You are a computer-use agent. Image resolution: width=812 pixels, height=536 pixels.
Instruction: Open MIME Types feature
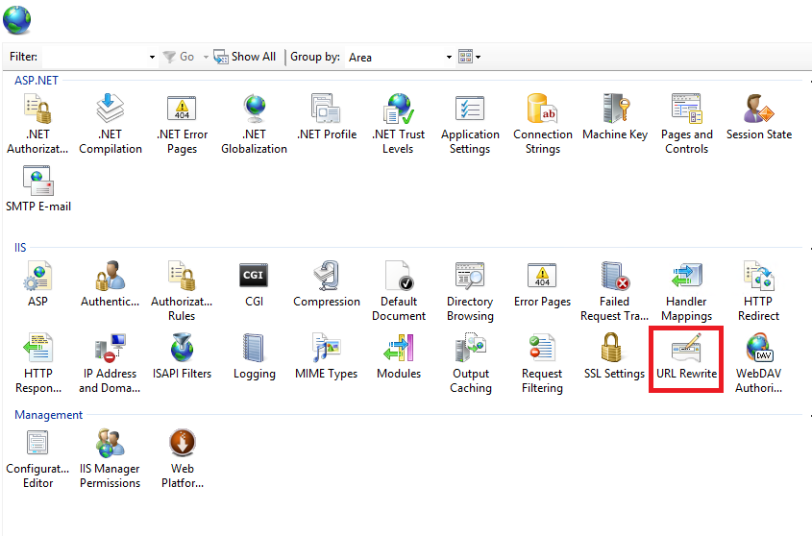point(327,356)
